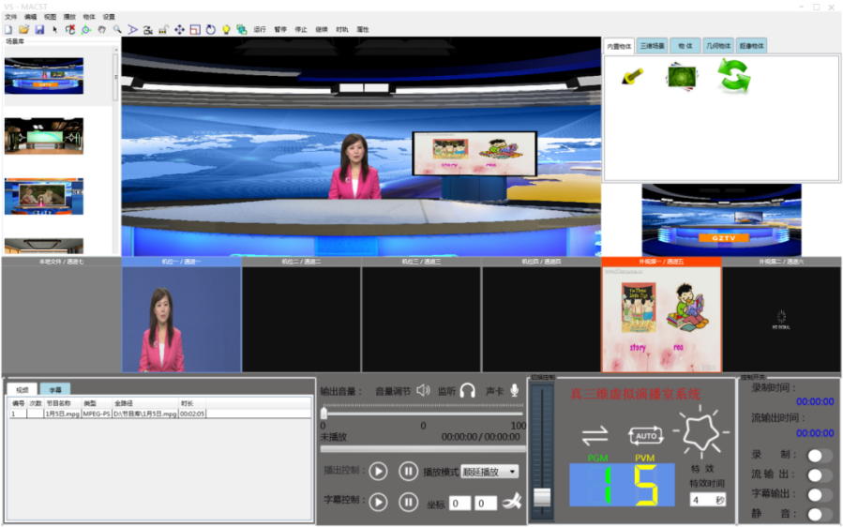The image size is (843, 527).
Task: Switch to the 字幕 subtitle tab
Action: 55,389
